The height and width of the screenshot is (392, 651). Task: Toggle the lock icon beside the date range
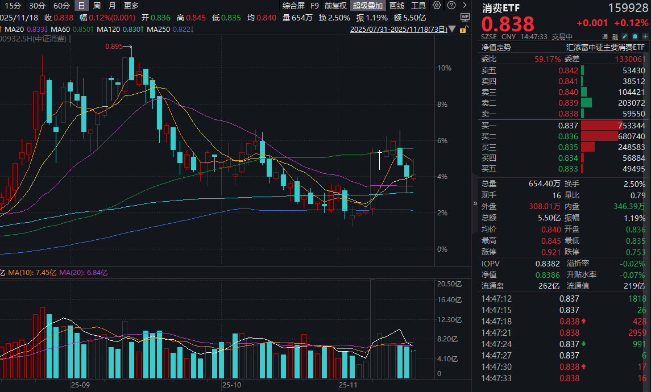click(463, 30)
